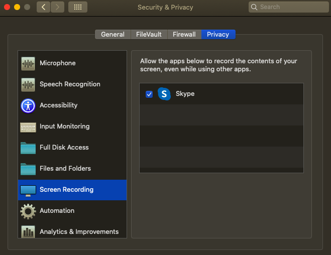The height and width of the screenshot is (255, 331).
Task: Click the Speech Recognition icon
Action: (x=28, y=84)
